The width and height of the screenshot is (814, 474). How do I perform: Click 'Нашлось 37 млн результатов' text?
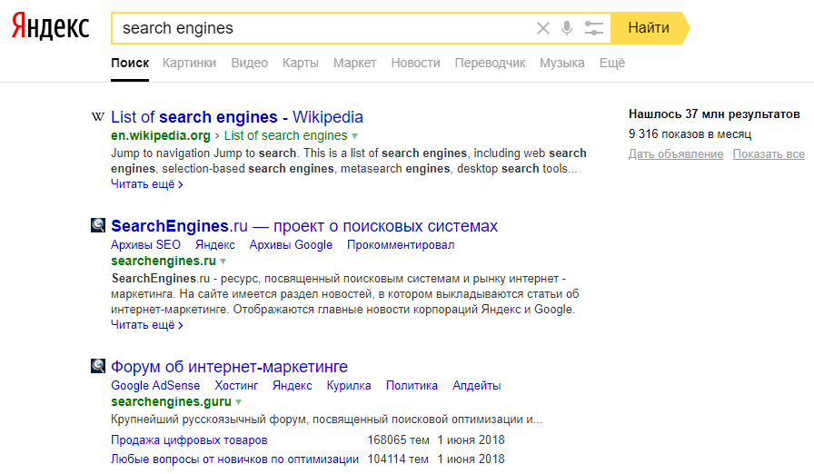click(714, 114)
